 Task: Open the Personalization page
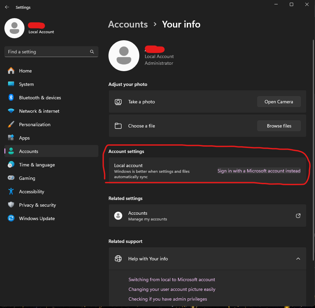[x=51, y=124]
